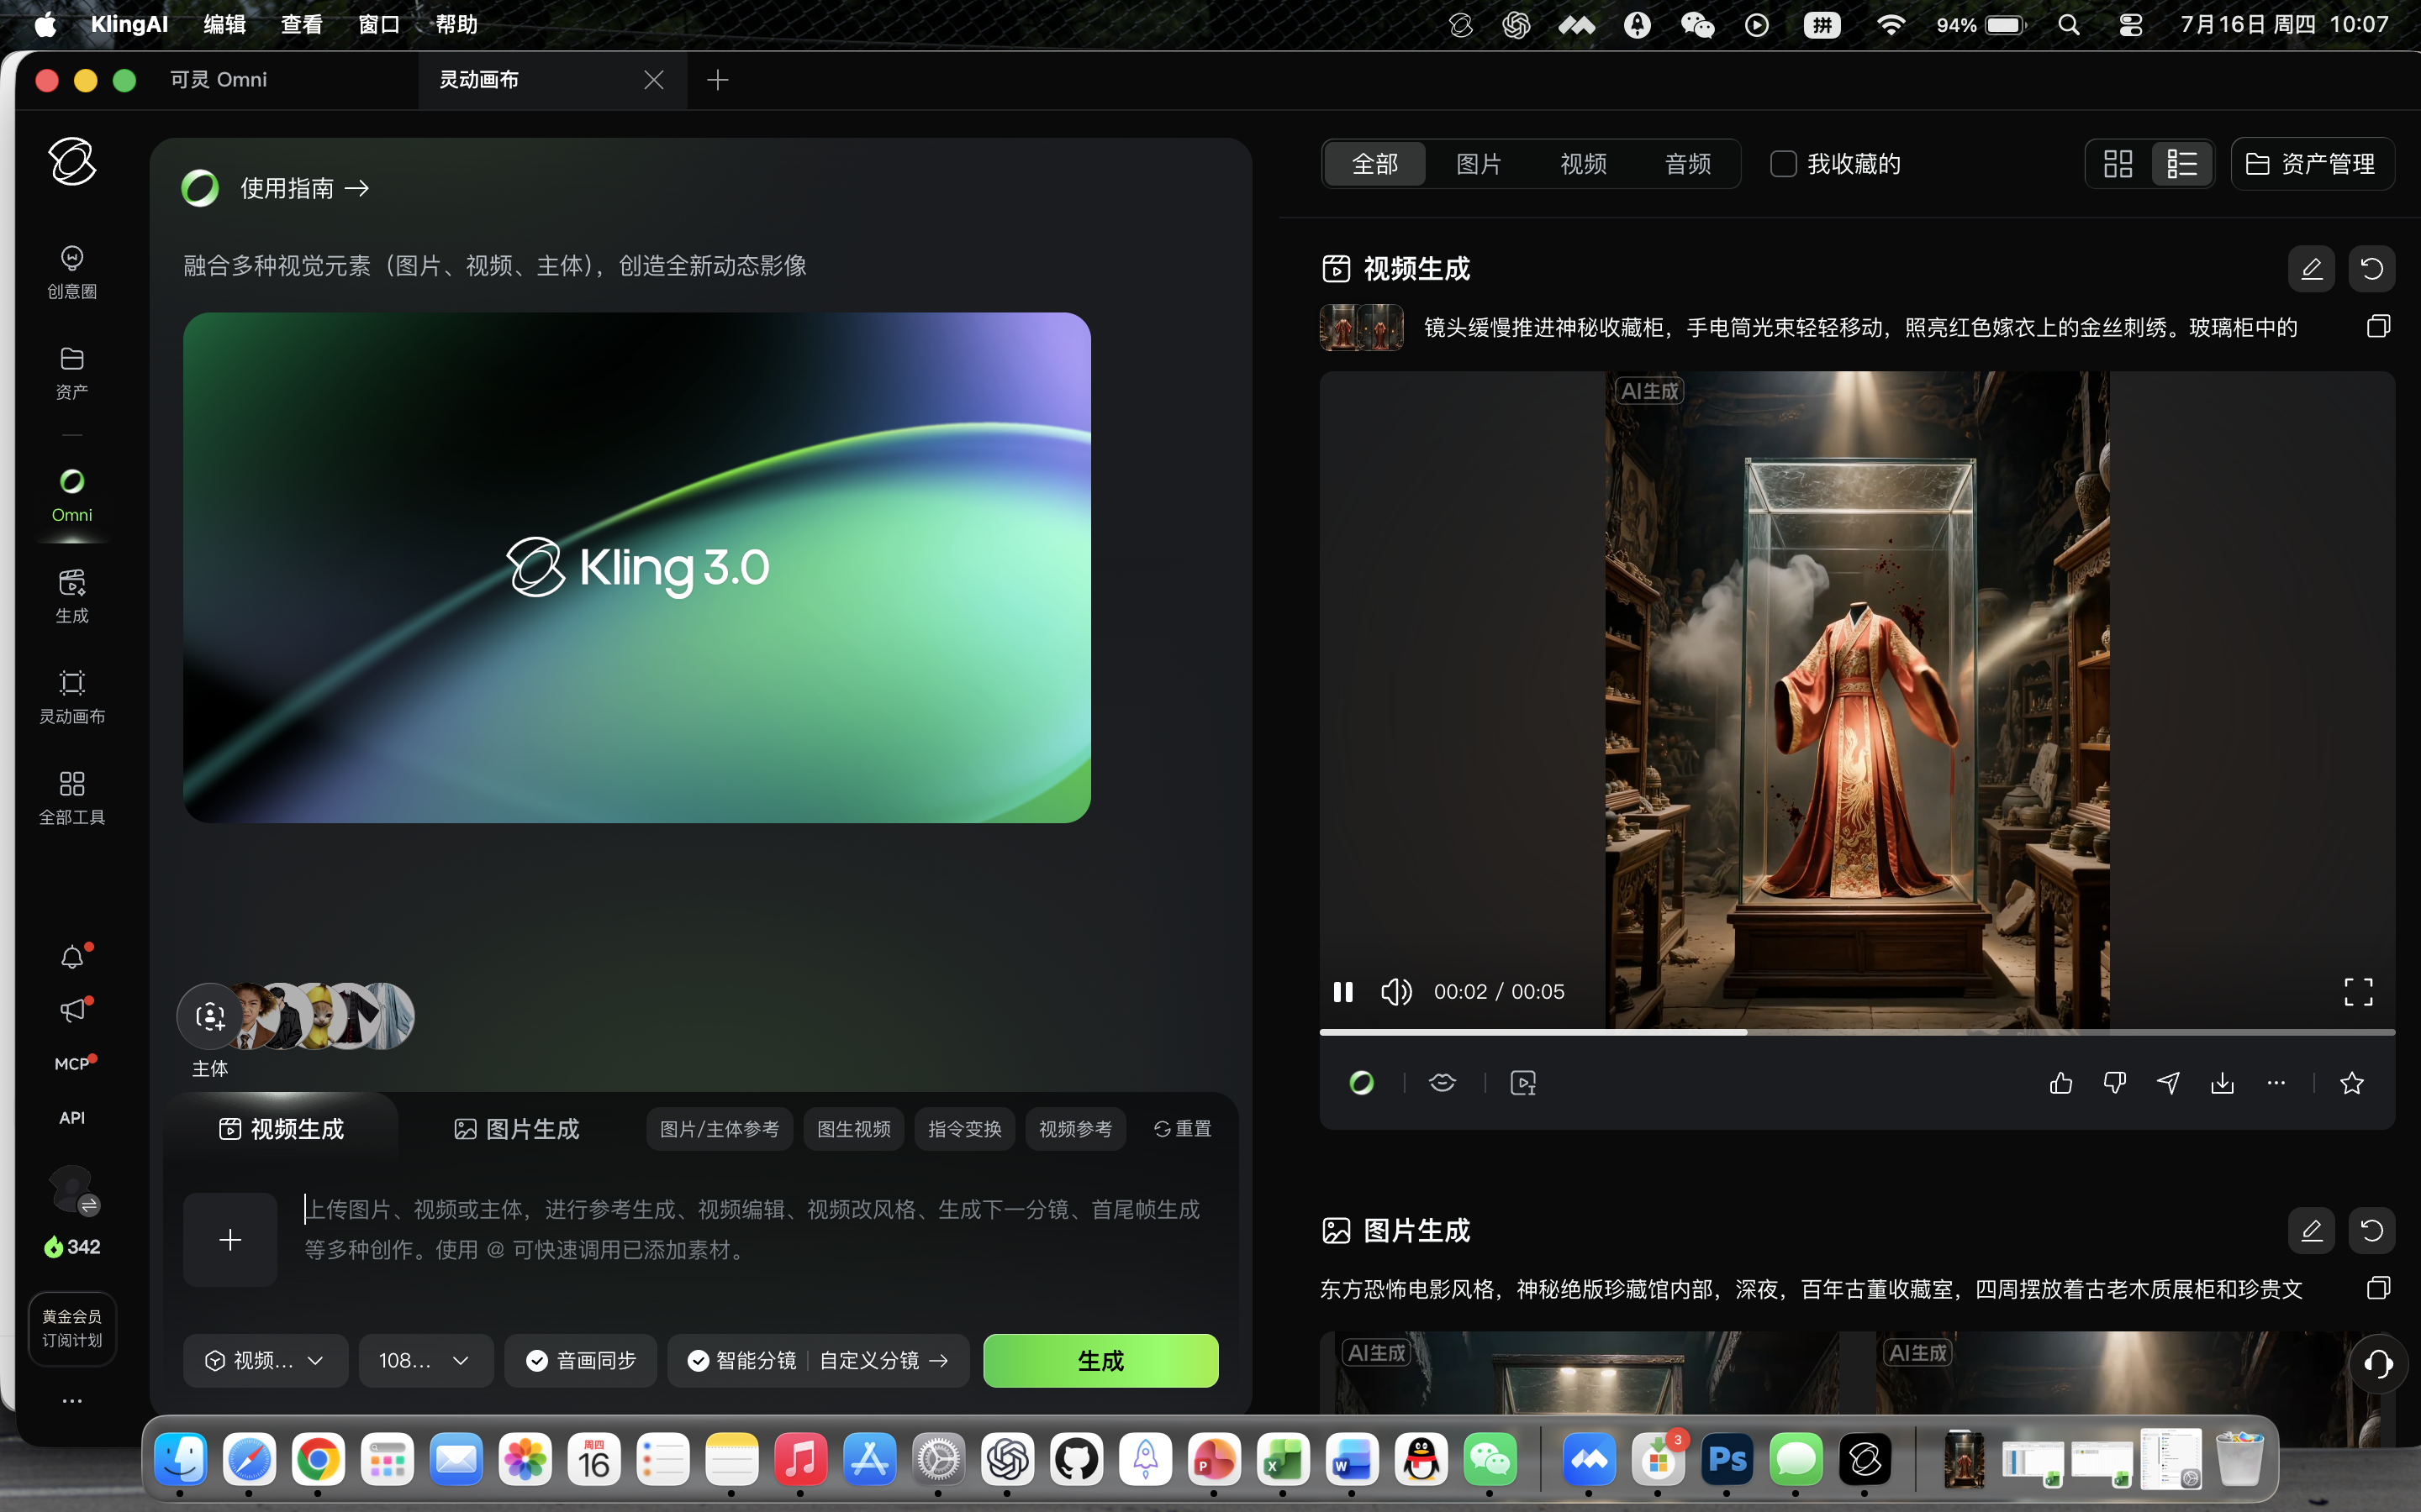Edit the 图片生成 task with pencil icon

[2311, 1230]
